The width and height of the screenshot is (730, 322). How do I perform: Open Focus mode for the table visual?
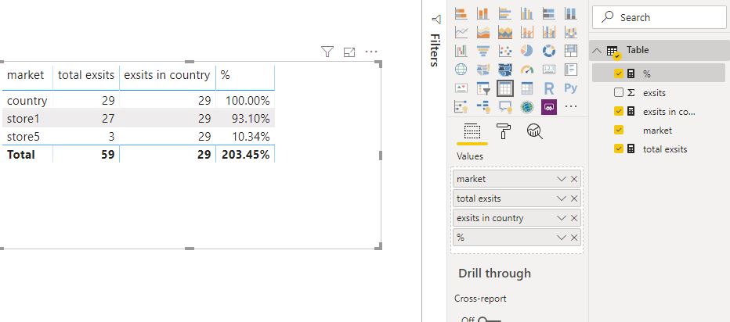(349, 52)
